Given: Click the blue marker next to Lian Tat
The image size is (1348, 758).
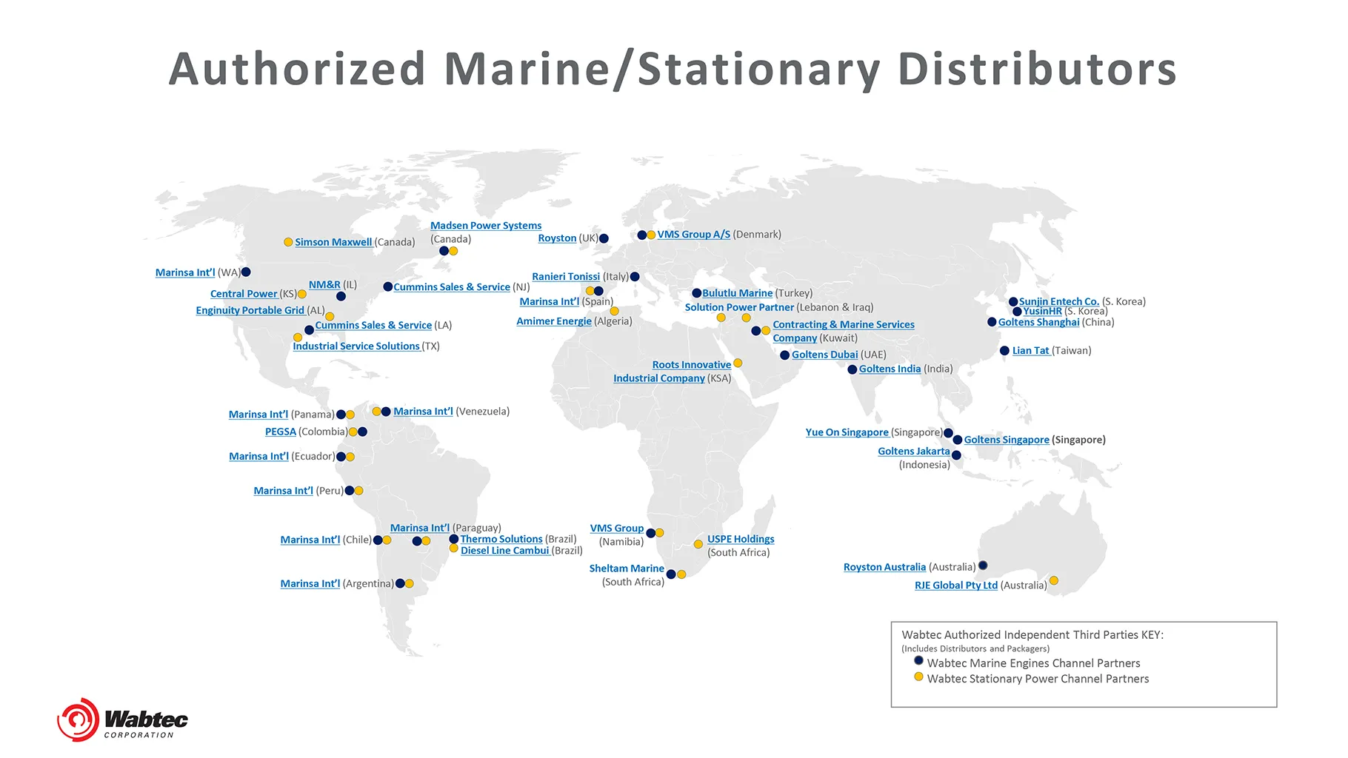Looking at the screenshot, I should (x=1004, y=351).
